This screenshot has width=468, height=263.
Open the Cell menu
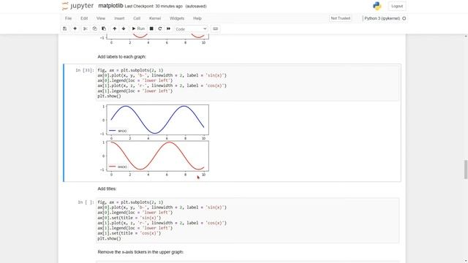coord(137,18)
